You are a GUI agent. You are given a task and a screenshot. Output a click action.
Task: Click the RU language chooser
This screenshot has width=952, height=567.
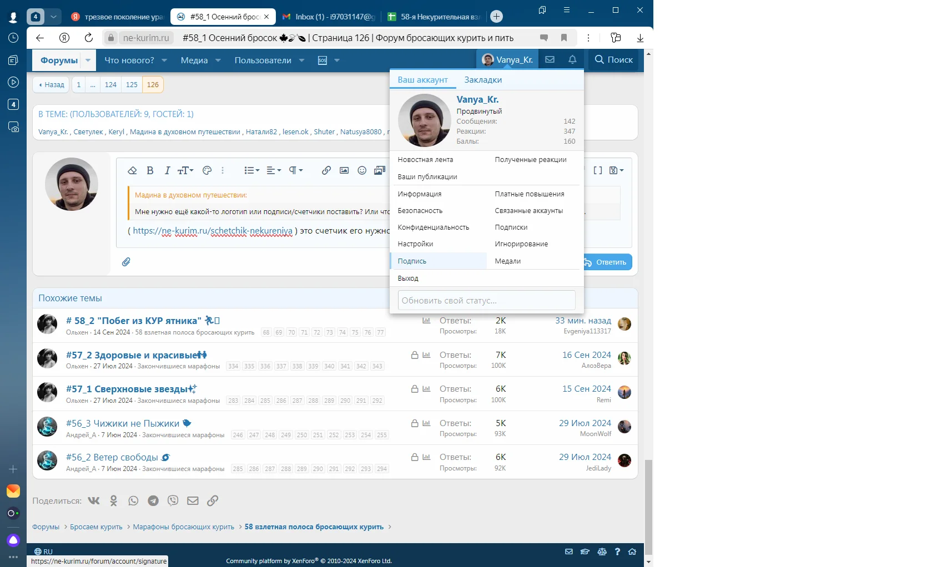43,551
